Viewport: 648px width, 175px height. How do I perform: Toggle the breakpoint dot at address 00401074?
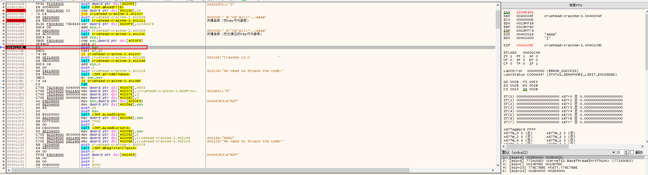point(3,21)
